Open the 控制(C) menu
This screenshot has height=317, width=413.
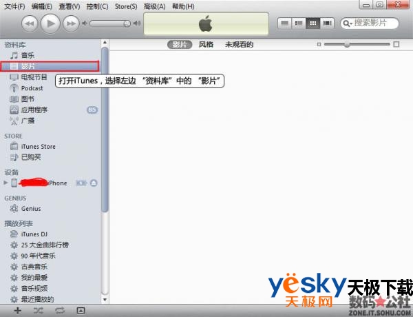coord(97,6)
